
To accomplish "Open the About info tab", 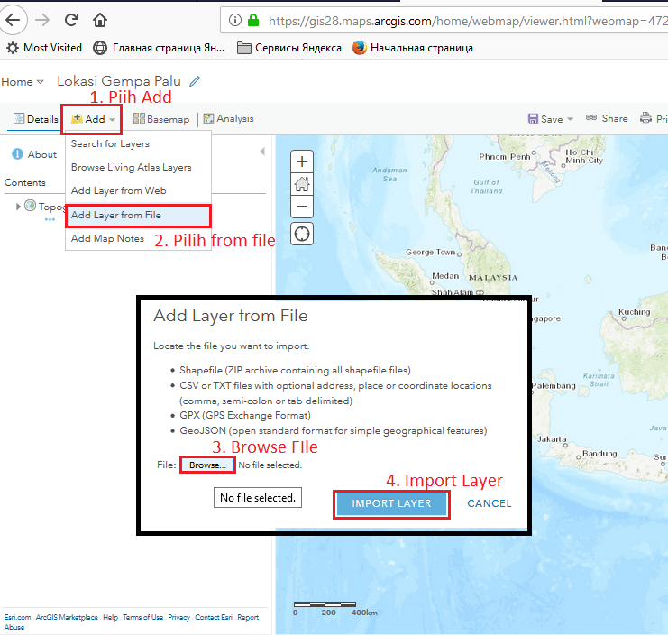I will point(34,154).
